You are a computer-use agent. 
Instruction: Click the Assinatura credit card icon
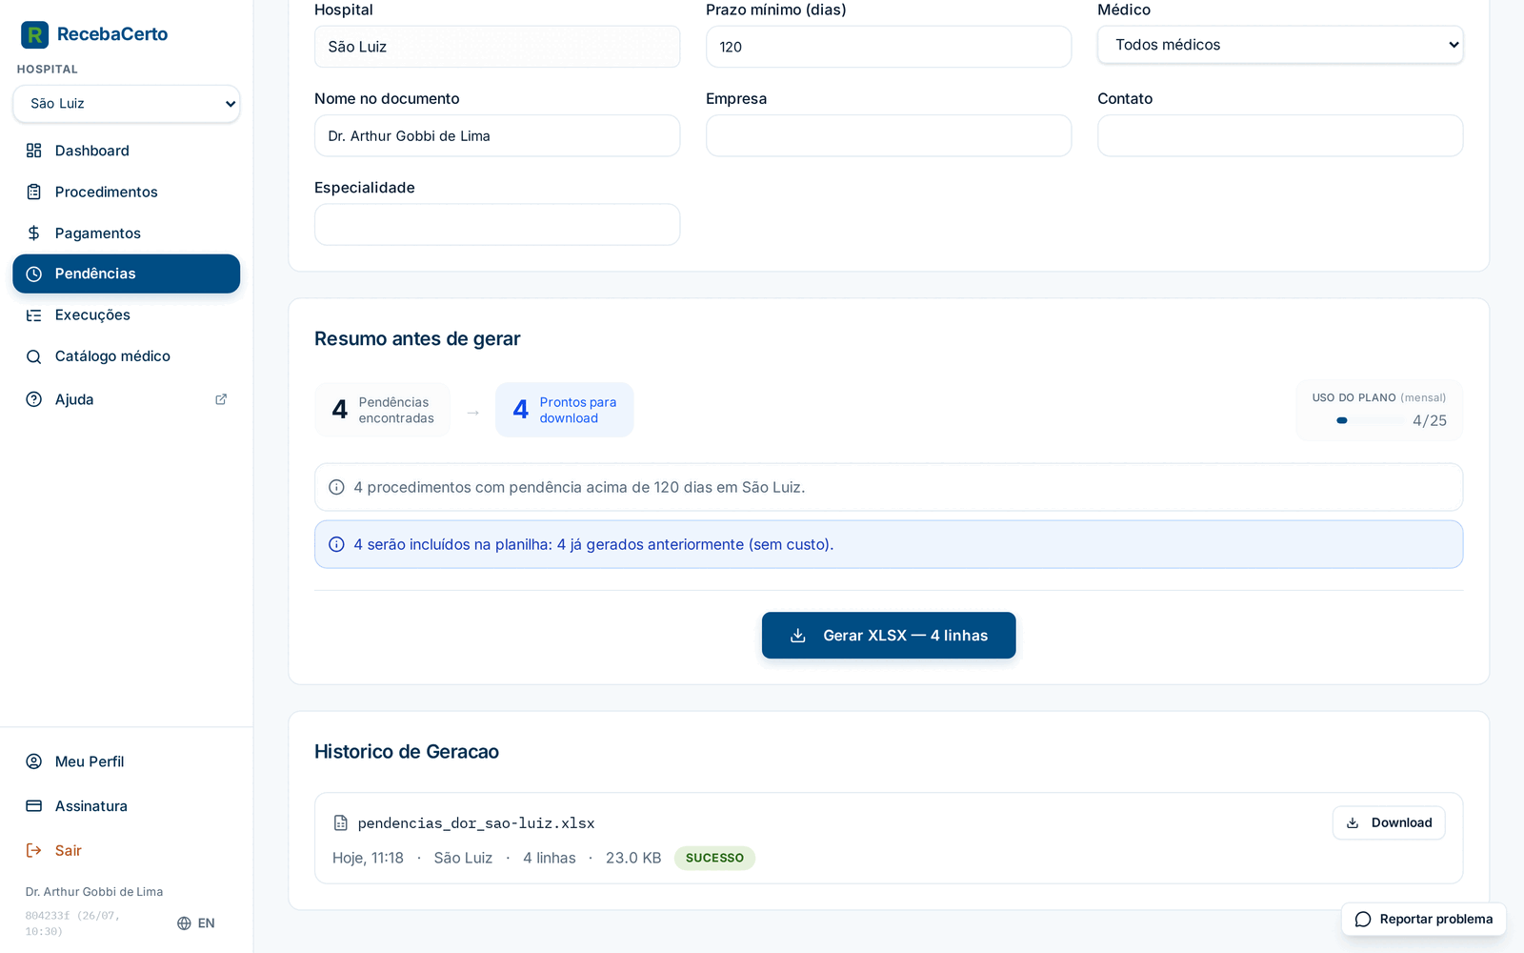point(34,806)
